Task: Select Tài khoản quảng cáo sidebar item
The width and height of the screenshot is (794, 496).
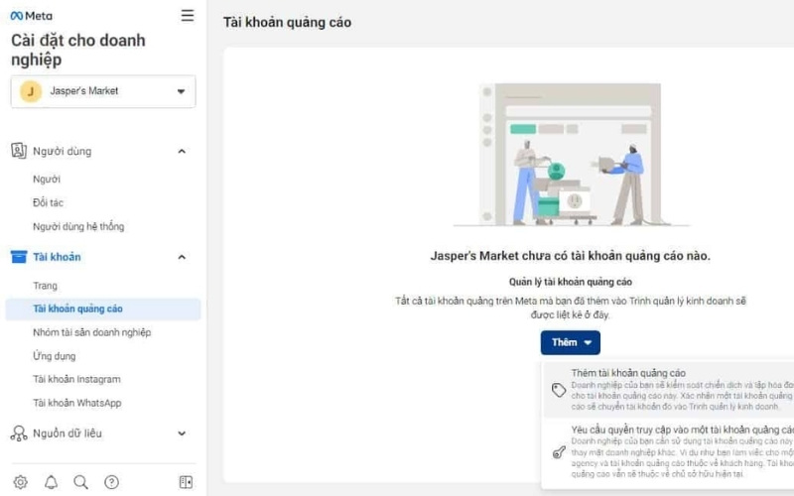Action: [103, 309]
